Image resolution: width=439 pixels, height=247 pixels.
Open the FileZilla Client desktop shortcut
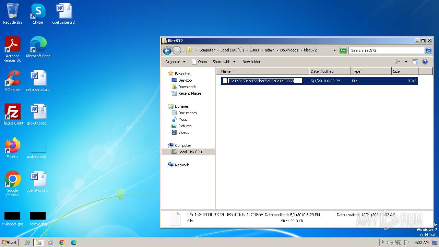click(12, 115)
